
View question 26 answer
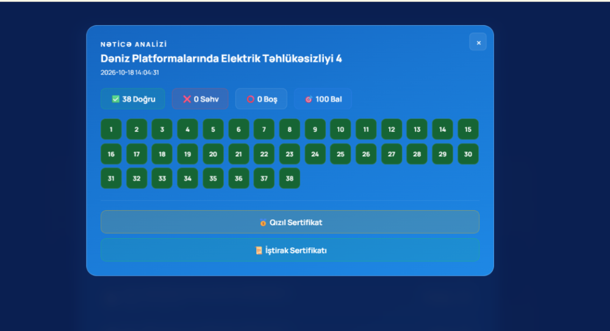pyautogui.click(x=366, y=155)
